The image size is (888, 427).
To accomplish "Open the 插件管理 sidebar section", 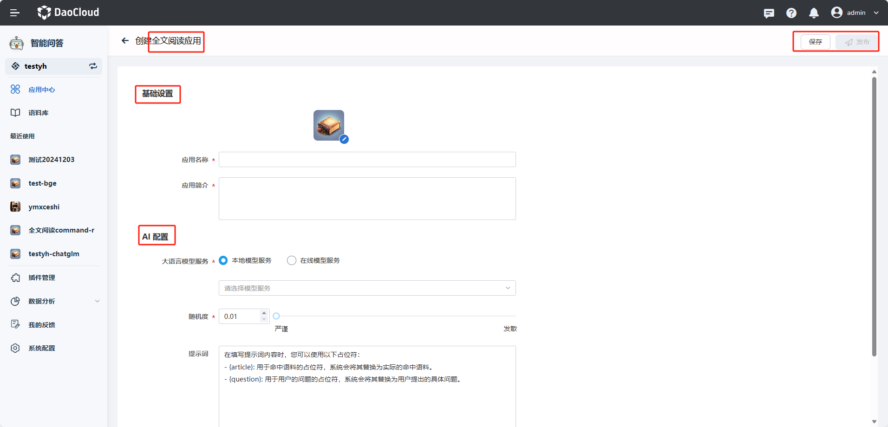I will tap(41, 278).
